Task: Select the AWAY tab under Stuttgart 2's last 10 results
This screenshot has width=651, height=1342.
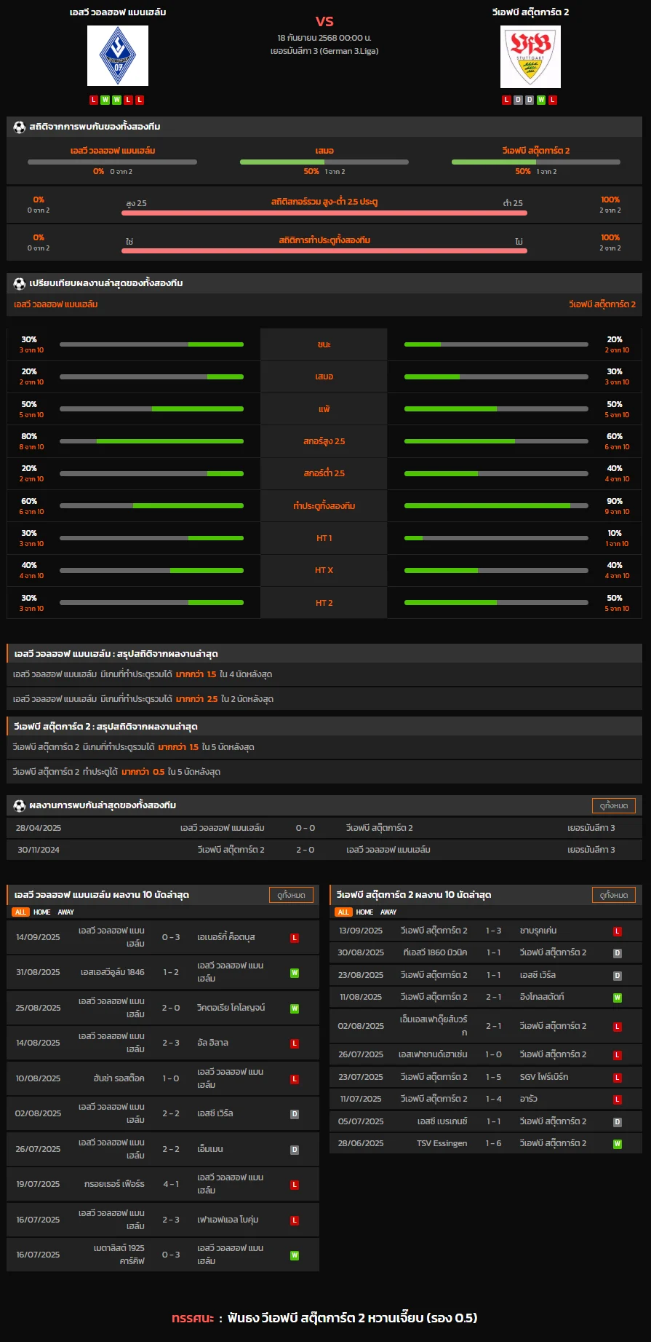Action: click(389, 912)
